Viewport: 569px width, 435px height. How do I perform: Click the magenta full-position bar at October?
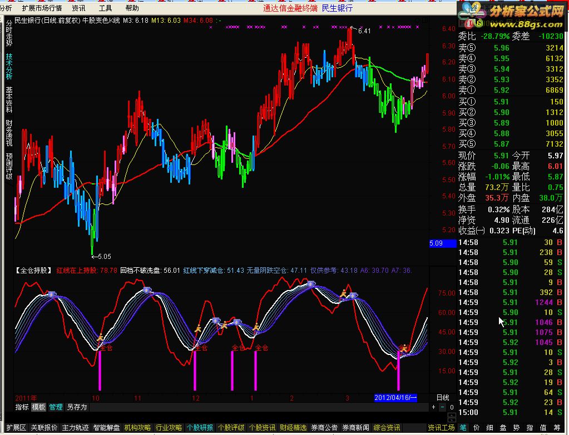100,371
